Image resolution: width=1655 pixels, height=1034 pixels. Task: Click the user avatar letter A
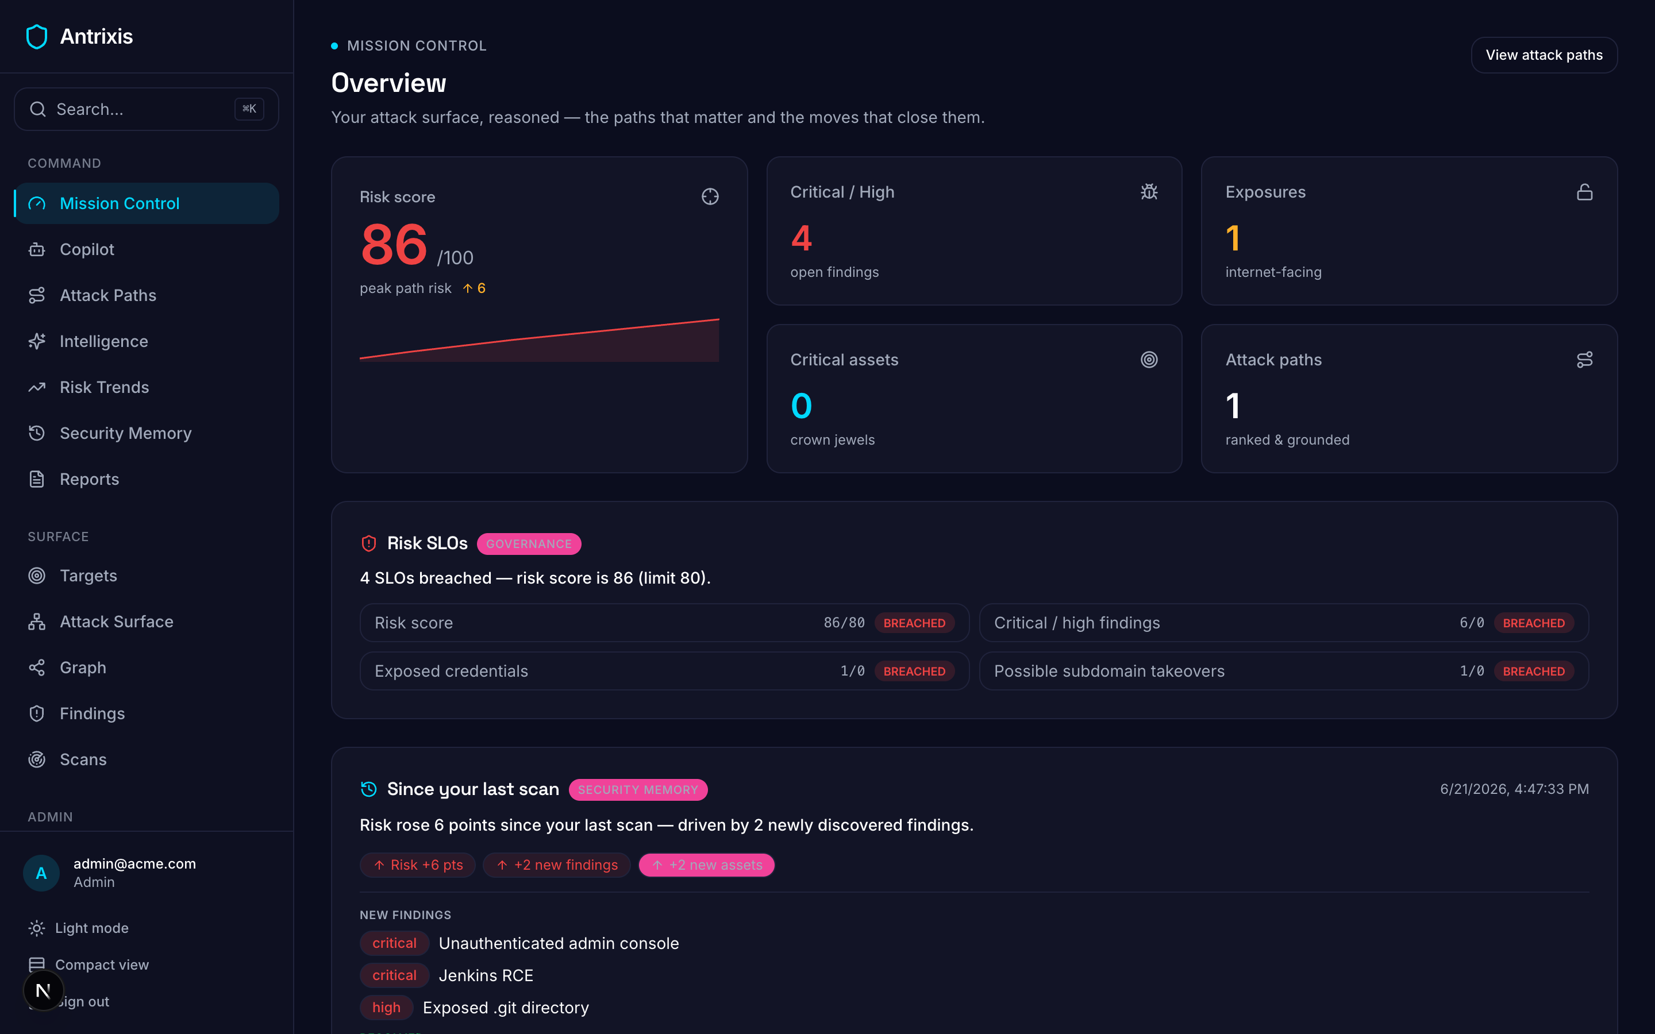pos(42,873)
